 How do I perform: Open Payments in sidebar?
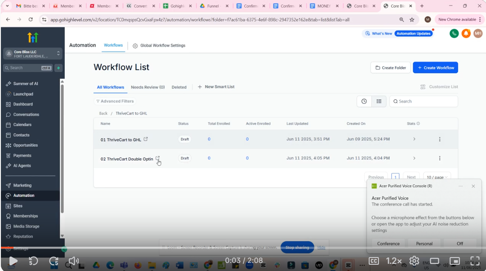pyautogui.click(x=22, y=155)
